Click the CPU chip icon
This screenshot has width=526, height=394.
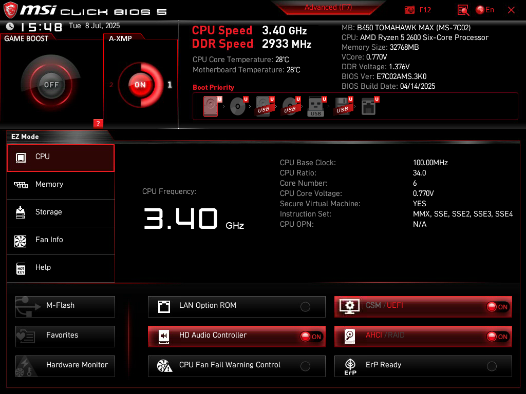pyautogui.click(x=21, y=157)
